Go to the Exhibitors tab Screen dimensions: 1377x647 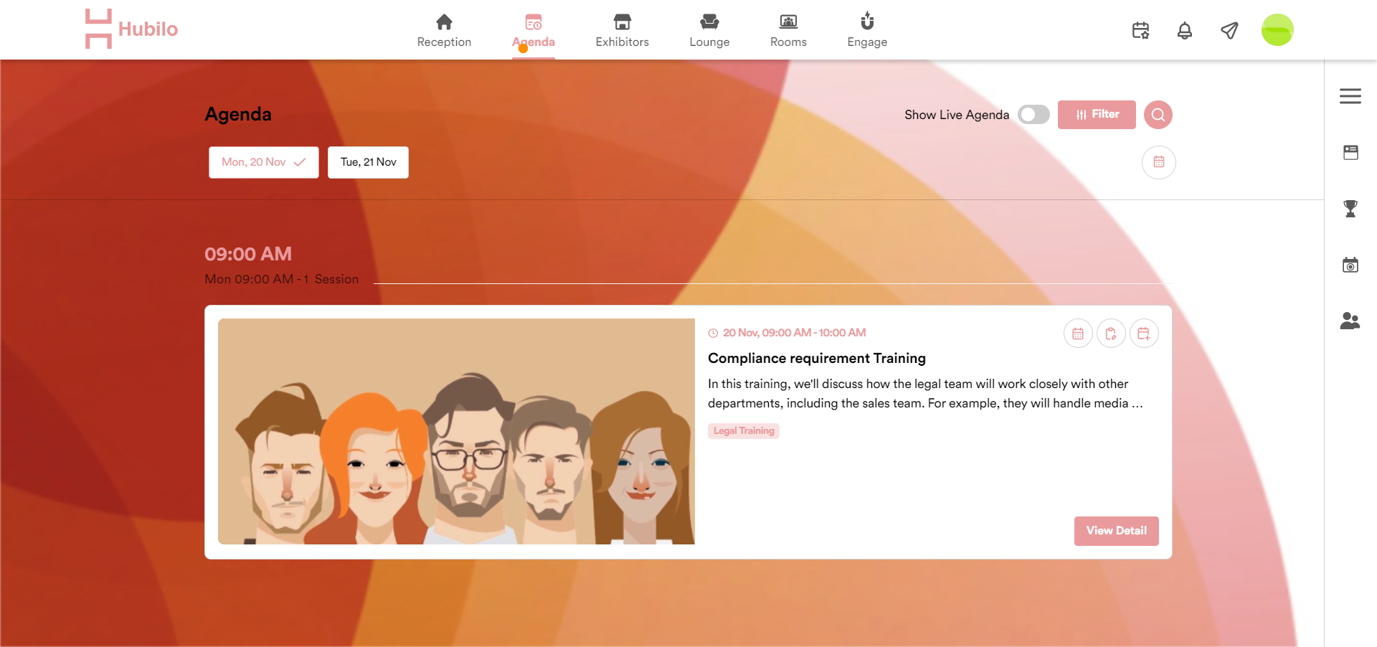coord(622,31)
